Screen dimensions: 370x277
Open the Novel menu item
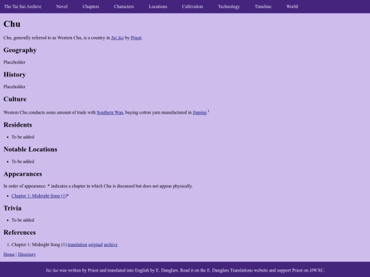pos(62,7)
